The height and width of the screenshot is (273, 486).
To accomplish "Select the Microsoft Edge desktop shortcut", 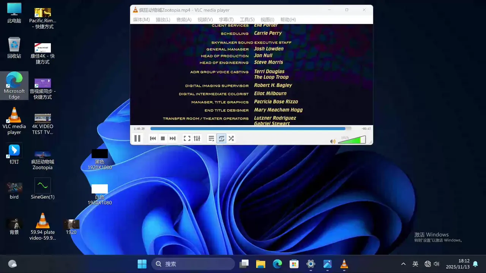I will point(14,86).
